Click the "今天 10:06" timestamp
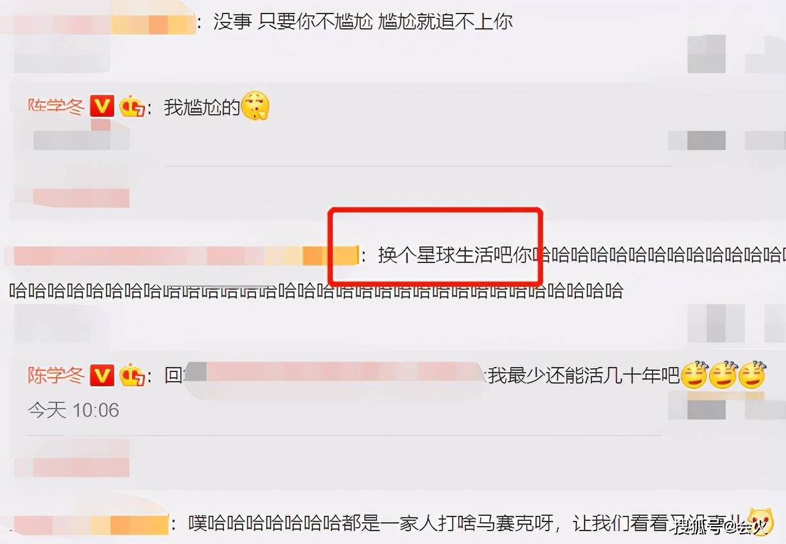The image size is (786, 544). 74,410
